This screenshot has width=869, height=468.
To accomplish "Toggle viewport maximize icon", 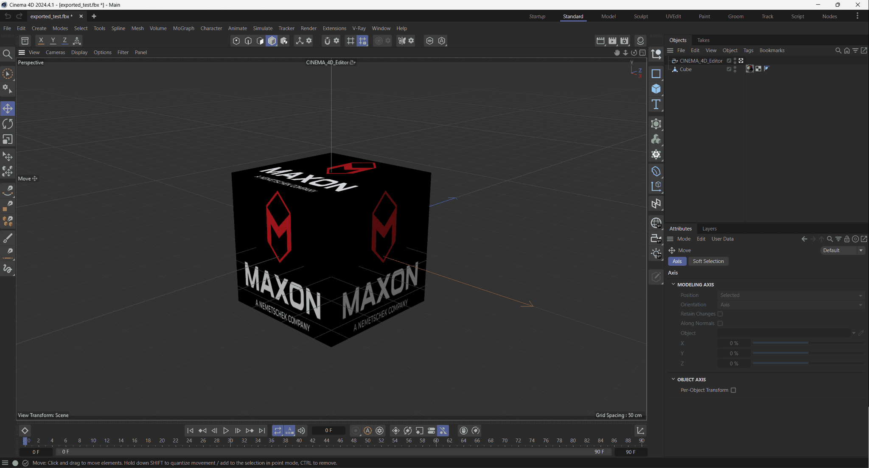I will point(642,53).
